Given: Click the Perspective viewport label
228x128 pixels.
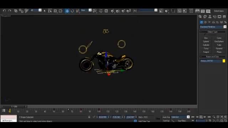Looking at the screenshot, I should click(x=6, y=16).
